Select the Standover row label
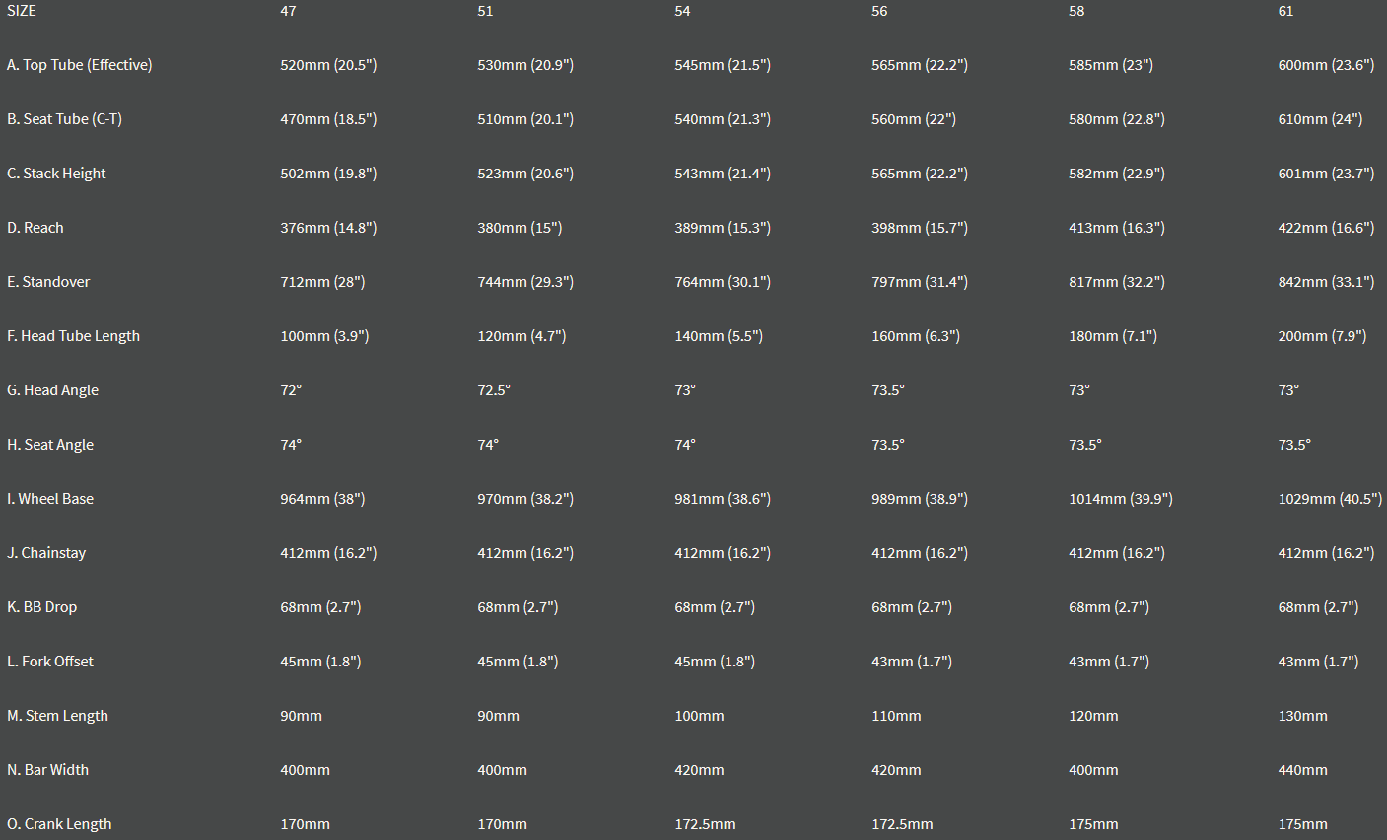 pyautogui.click(x=48, y=282)
